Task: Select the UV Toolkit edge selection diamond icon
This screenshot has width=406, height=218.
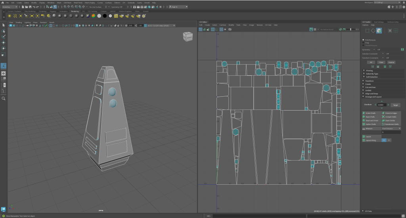Action: (373, 31)
